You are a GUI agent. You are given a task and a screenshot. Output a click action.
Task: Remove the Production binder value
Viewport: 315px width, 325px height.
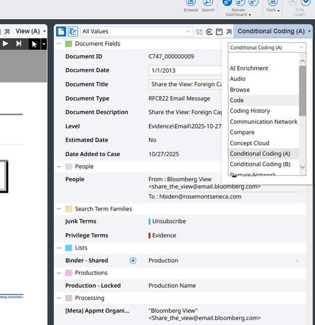[297, 261]
